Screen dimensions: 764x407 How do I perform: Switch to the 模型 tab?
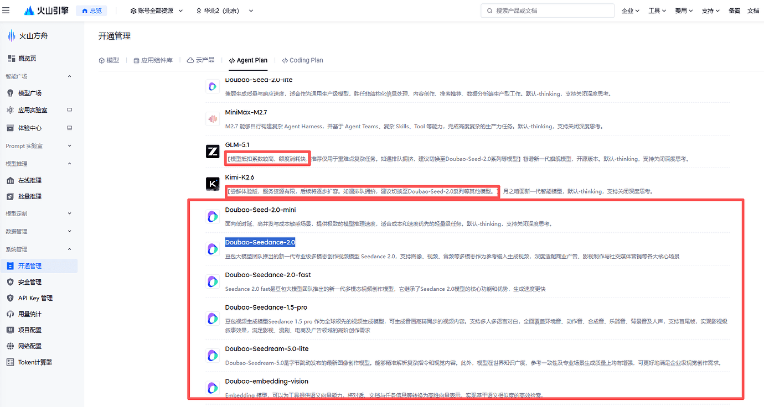(109, 60)
